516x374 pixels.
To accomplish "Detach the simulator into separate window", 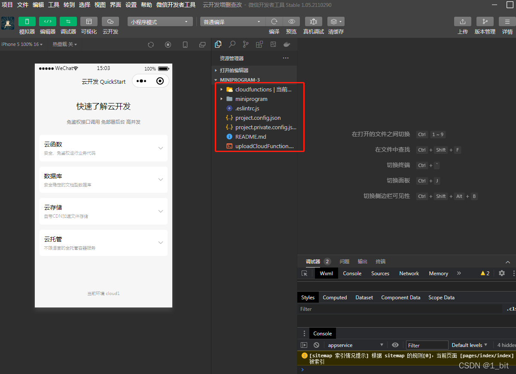I will [x=202, y=45].
